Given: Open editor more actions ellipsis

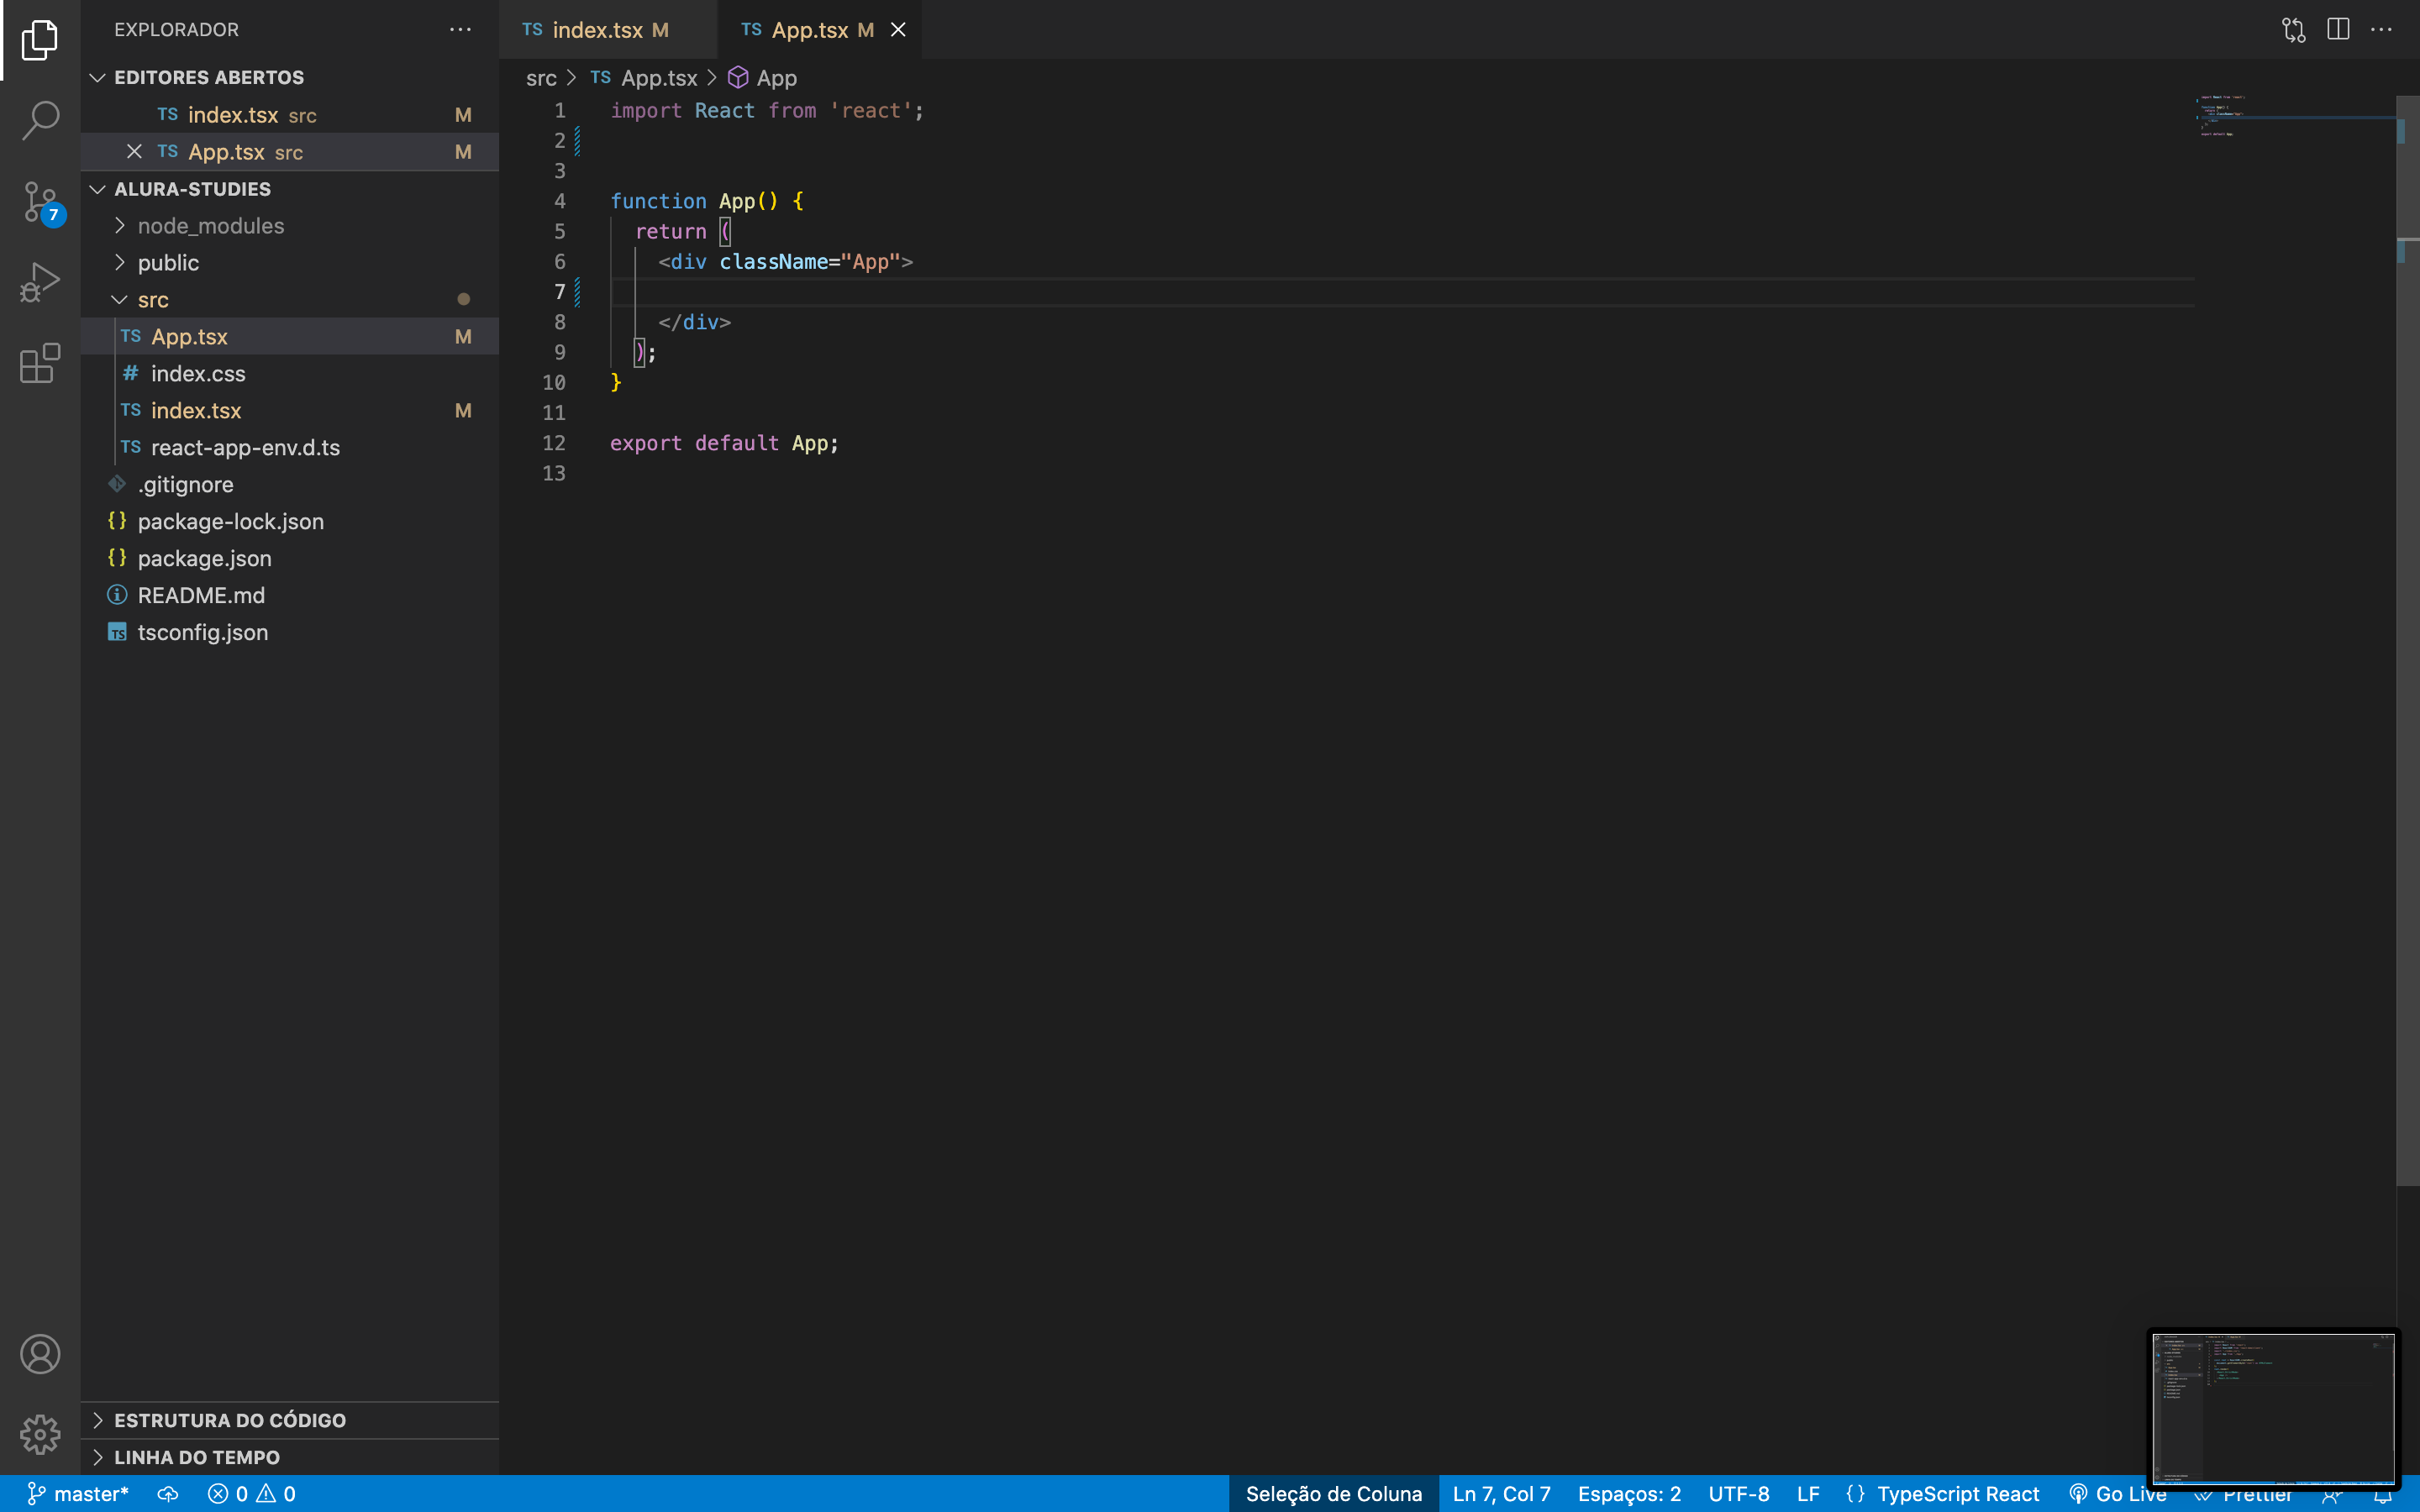Looking at the screenshot, I should [x=2382, y=29].
